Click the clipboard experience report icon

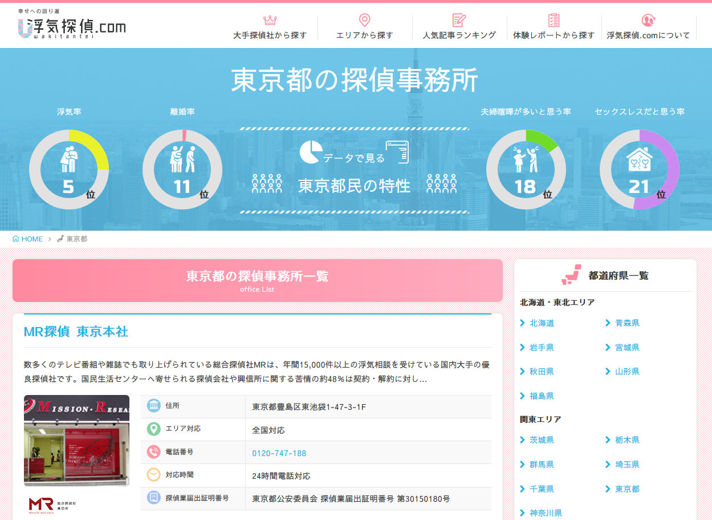click(x=554, y=21)
